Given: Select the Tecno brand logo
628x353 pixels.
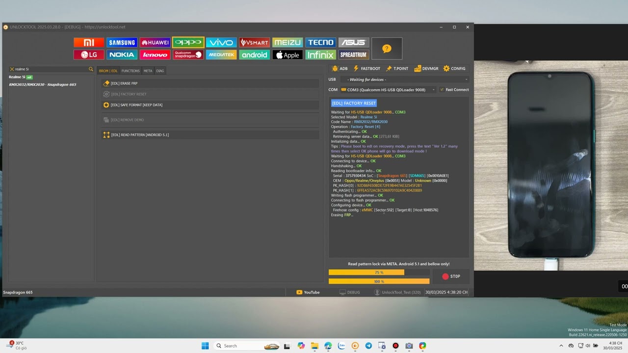Looking at the screenshot, I should pos(321,43).
